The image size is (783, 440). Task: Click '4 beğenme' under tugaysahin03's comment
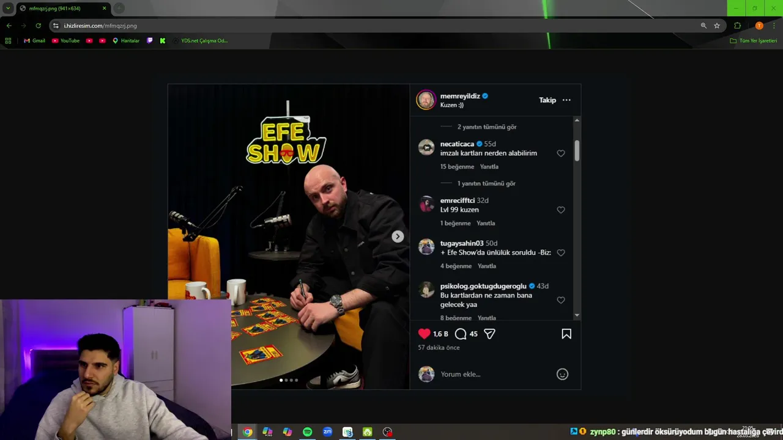tap(456, 266)
